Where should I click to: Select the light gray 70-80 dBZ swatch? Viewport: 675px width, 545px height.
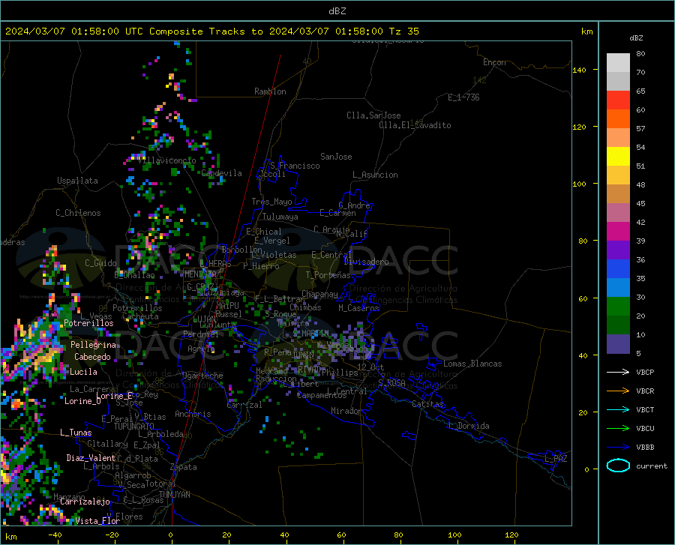(618, 63)
